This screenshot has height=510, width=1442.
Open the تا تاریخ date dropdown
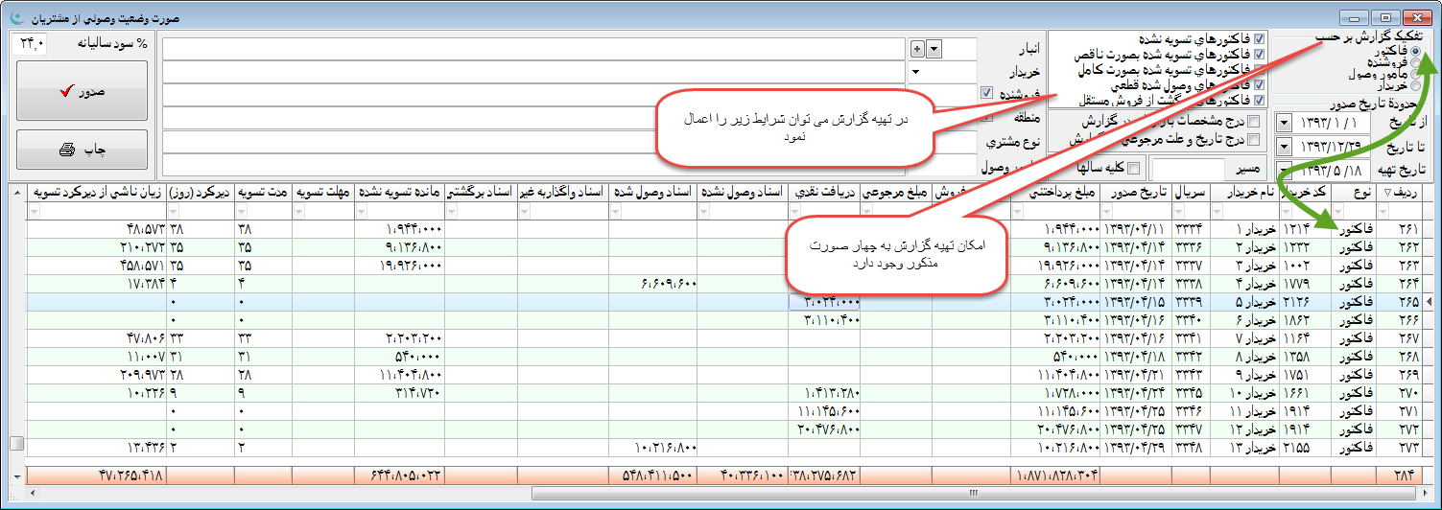[x=1285, y=146]
